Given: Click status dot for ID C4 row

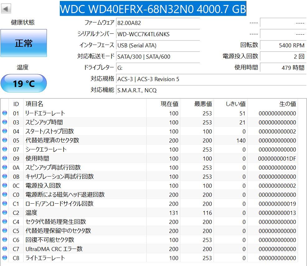Looking at the screenshot, I should point(5,221).
